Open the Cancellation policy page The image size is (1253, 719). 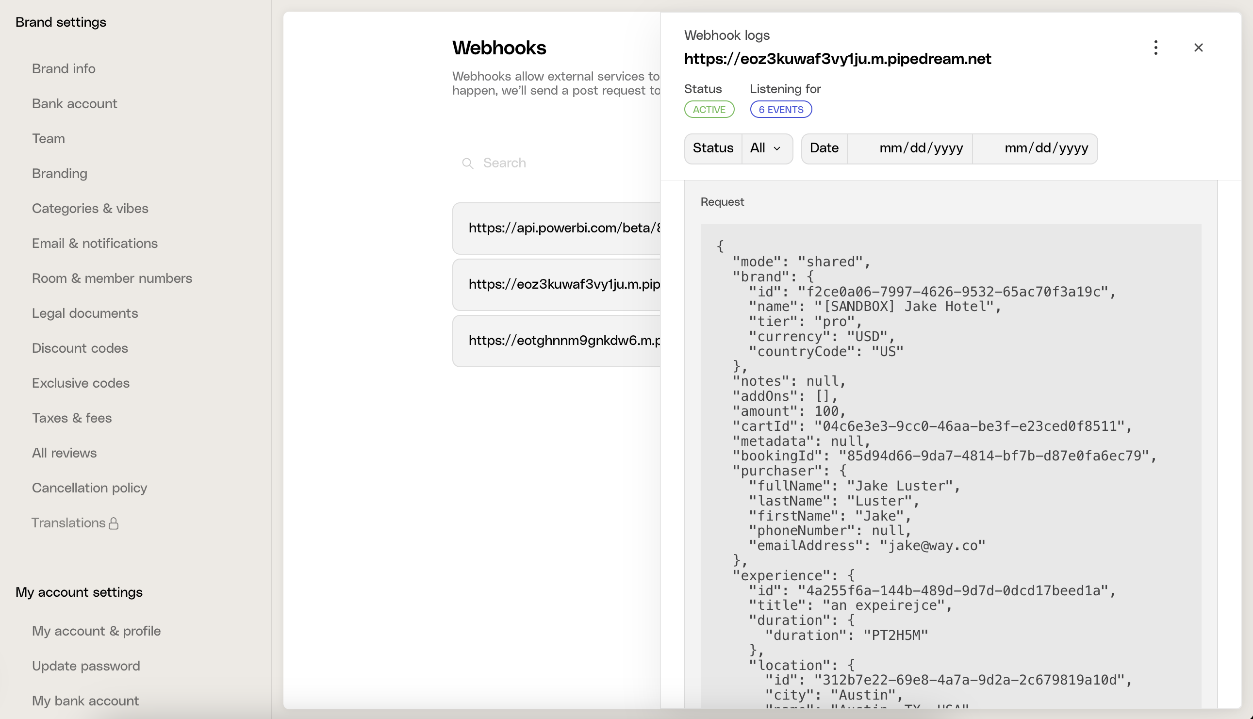coord(89,488)
